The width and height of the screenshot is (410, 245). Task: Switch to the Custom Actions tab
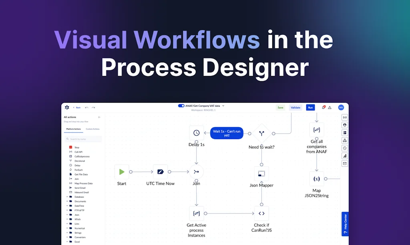click(x=92, y=129)
